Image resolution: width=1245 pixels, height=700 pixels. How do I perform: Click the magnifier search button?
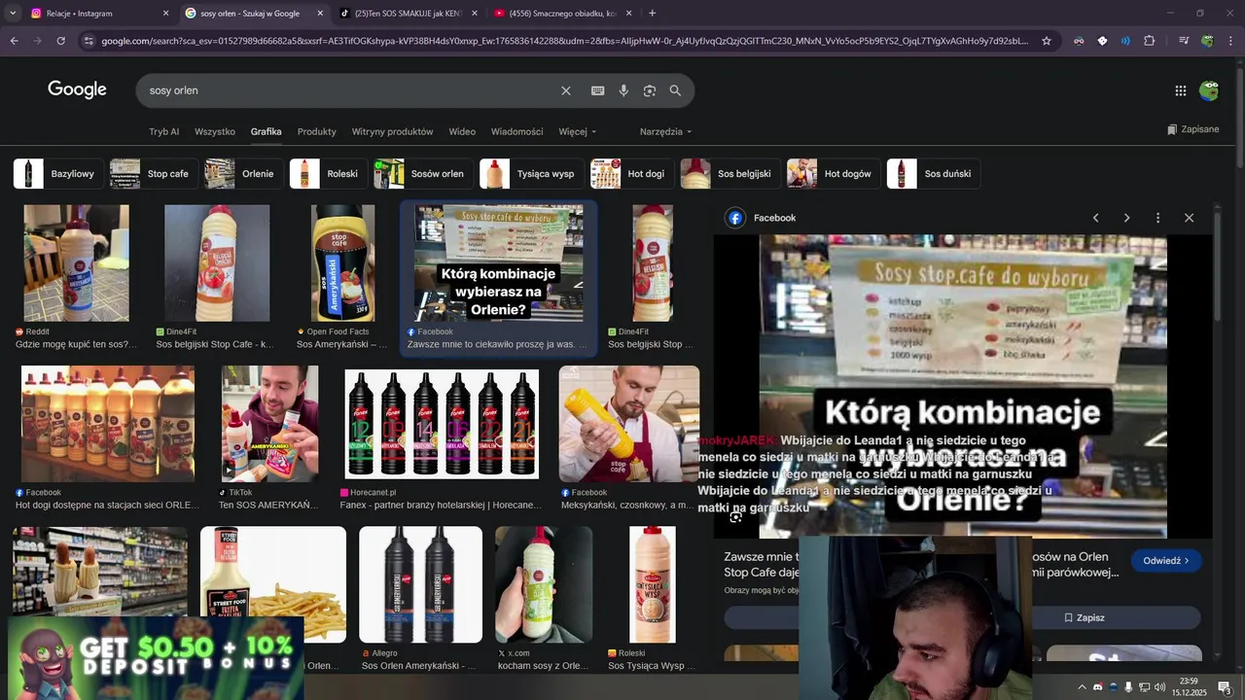(675, 90)
